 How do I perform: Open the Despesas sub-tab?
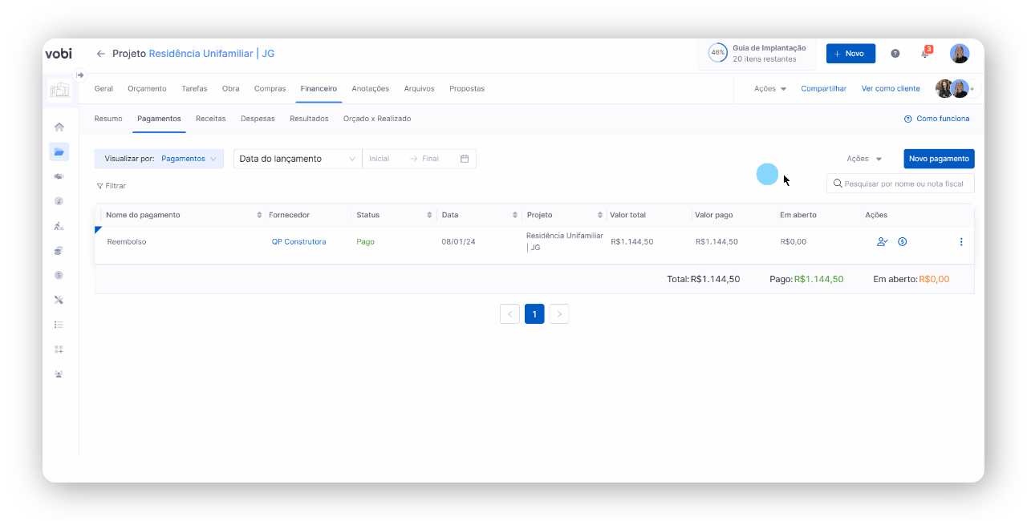tap(258, 119)
